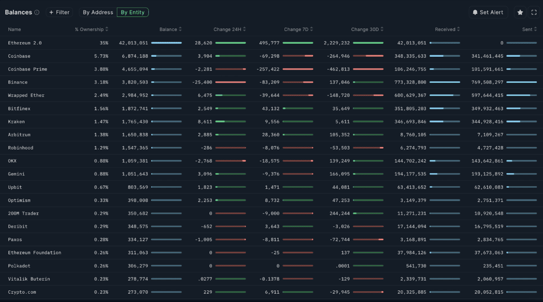Viewport: 543px width, 302px height.
Task: Click Binance Received progress bar
Action: point(445,82)
